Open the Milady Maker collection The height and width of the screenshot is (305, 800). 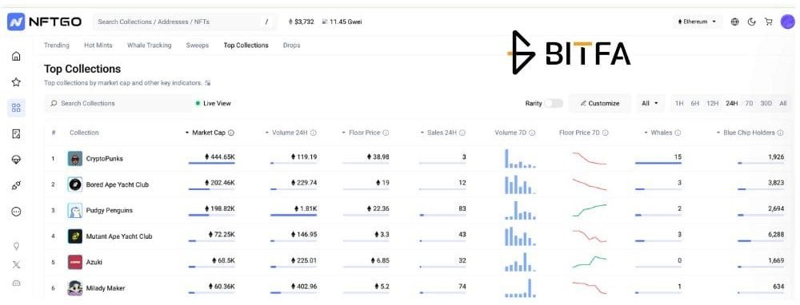click(x=106, y=288)
